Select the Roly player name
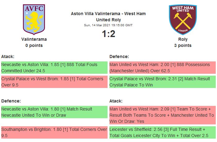 coord(183,39)
